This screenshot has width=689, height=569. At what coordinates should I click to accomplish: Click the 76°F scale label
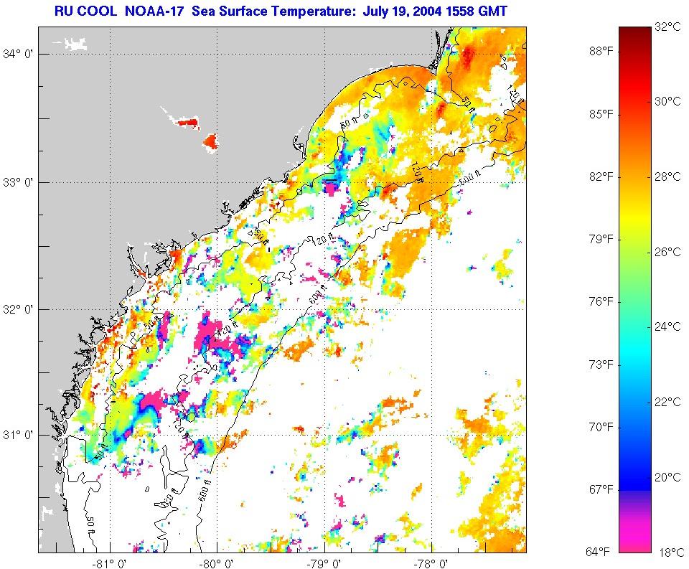(601, 302)
